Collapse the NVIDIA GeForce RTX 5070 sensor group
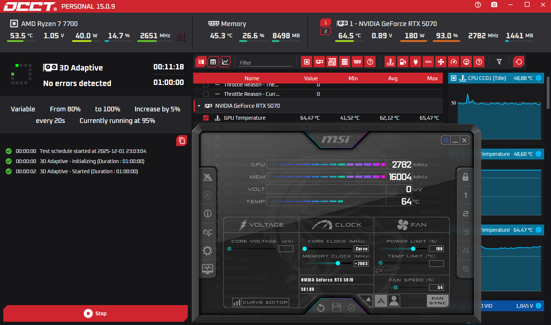Screen dimensions: 551x325 click(x=199, y=106)
